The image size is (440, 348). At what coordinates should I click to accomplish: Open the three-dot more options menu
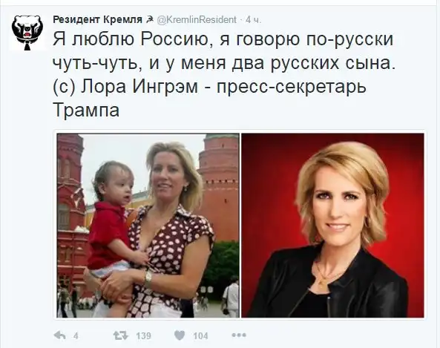coord(239,335)
